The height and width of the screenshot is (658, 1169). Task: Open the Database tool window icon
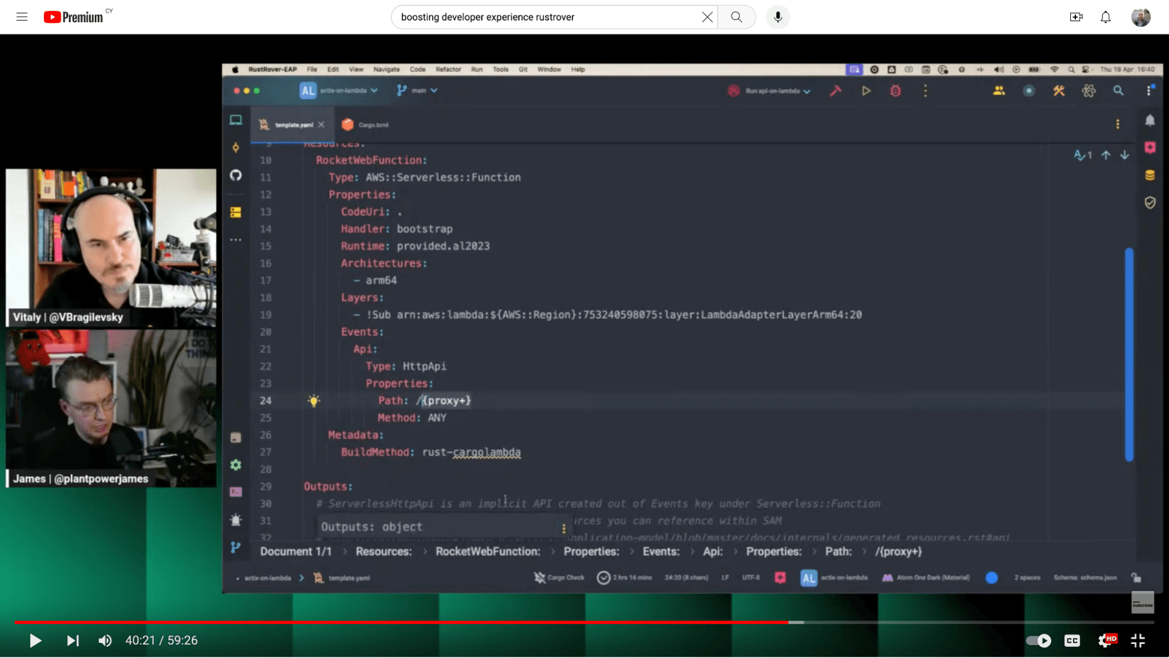[x=1150, y=175]
